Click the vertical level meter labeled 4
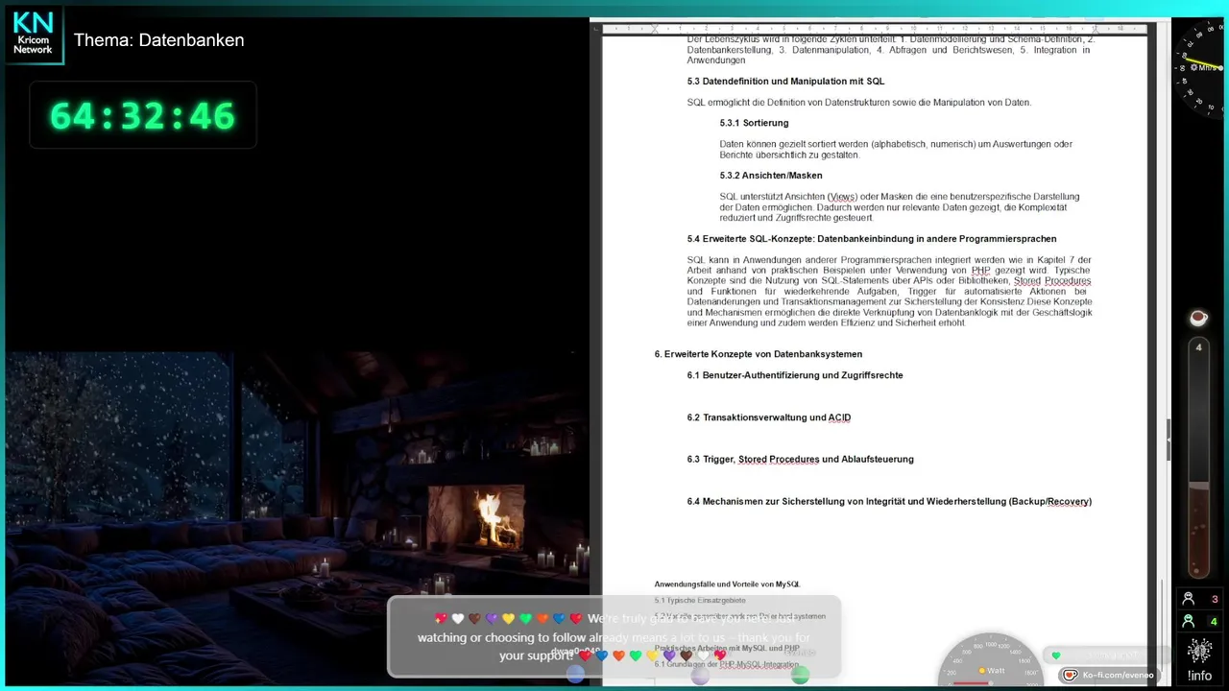 1198,458
